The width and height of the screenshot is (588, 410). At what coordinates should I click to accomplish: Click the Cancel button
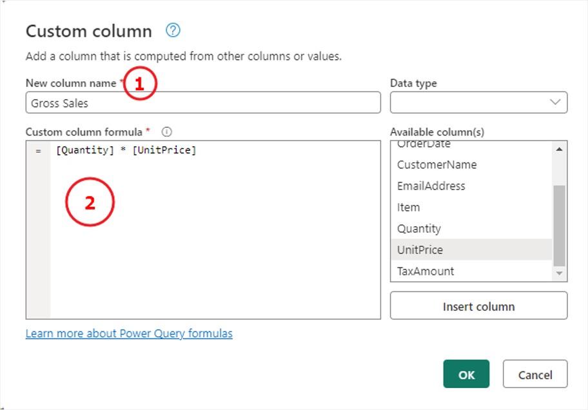[535, 374]
